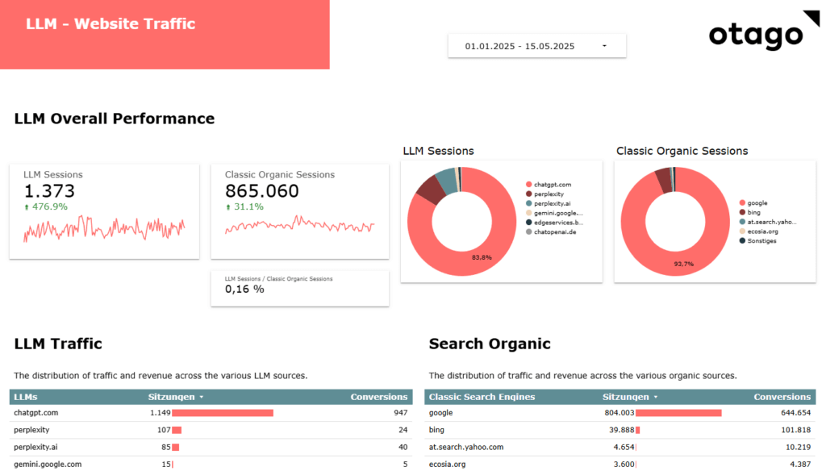The image size is (826, 471).
Task: Click the 0,16 % ratio value
Action: (x=244, y=289)
